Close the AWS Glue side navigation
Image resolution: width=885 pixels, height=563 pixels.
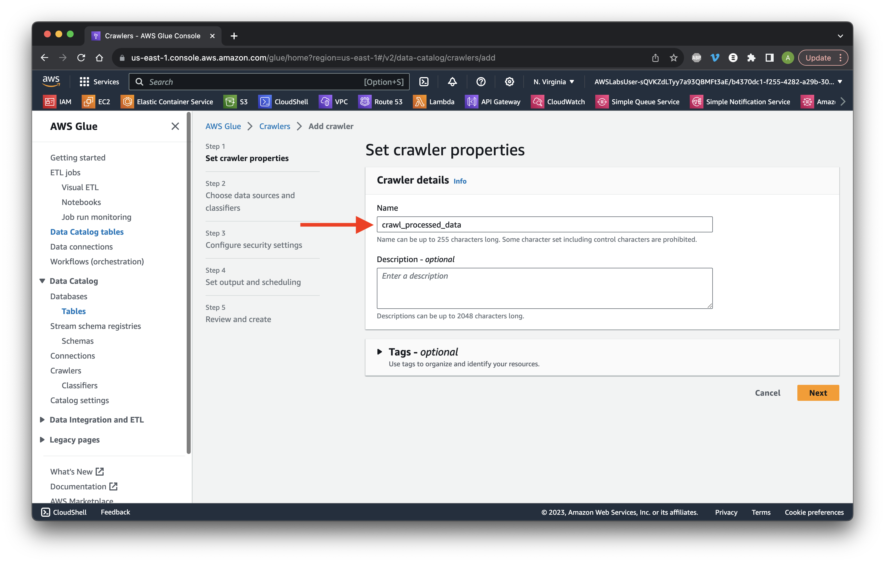point(175,126)
